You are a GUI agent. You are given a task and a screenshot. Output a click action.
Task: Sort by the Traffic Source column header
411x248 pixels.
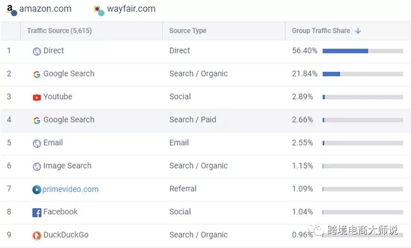tap(59, 31)
